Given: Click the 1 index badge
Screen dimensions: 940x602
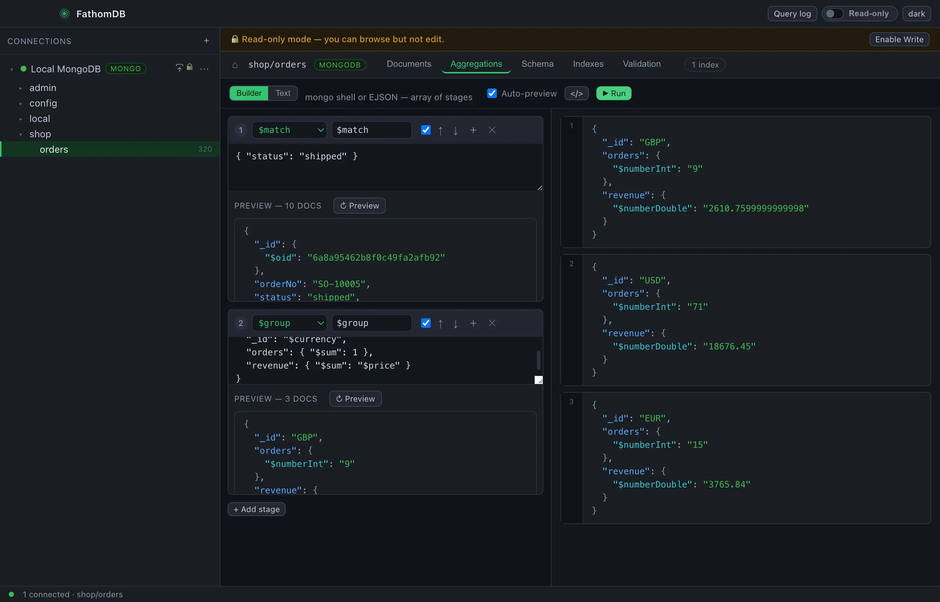Looking at the screenshot, I should point(705,65).
